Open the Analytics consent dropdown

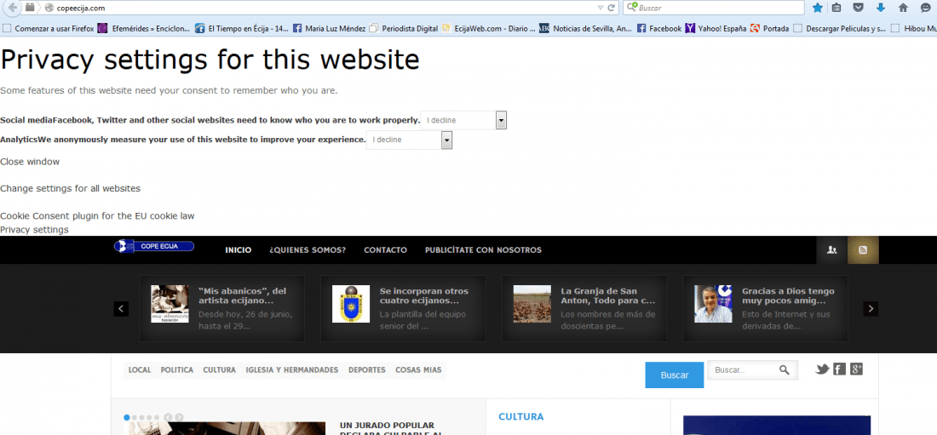[x=410, y=140]
